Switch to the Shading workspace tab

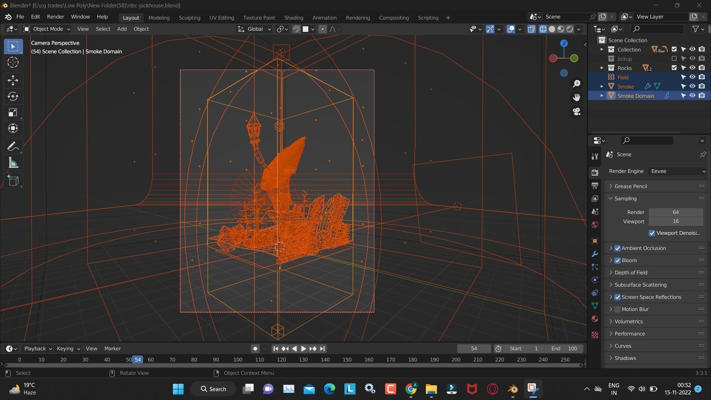click(x=293, y=18)
